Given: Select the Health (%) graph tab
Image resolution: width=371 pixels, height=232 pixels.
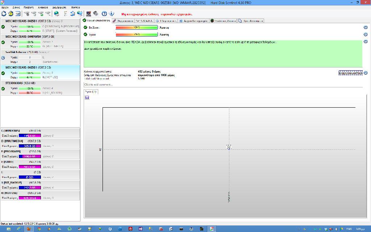Looking at the screenshot, I should 91,92.
